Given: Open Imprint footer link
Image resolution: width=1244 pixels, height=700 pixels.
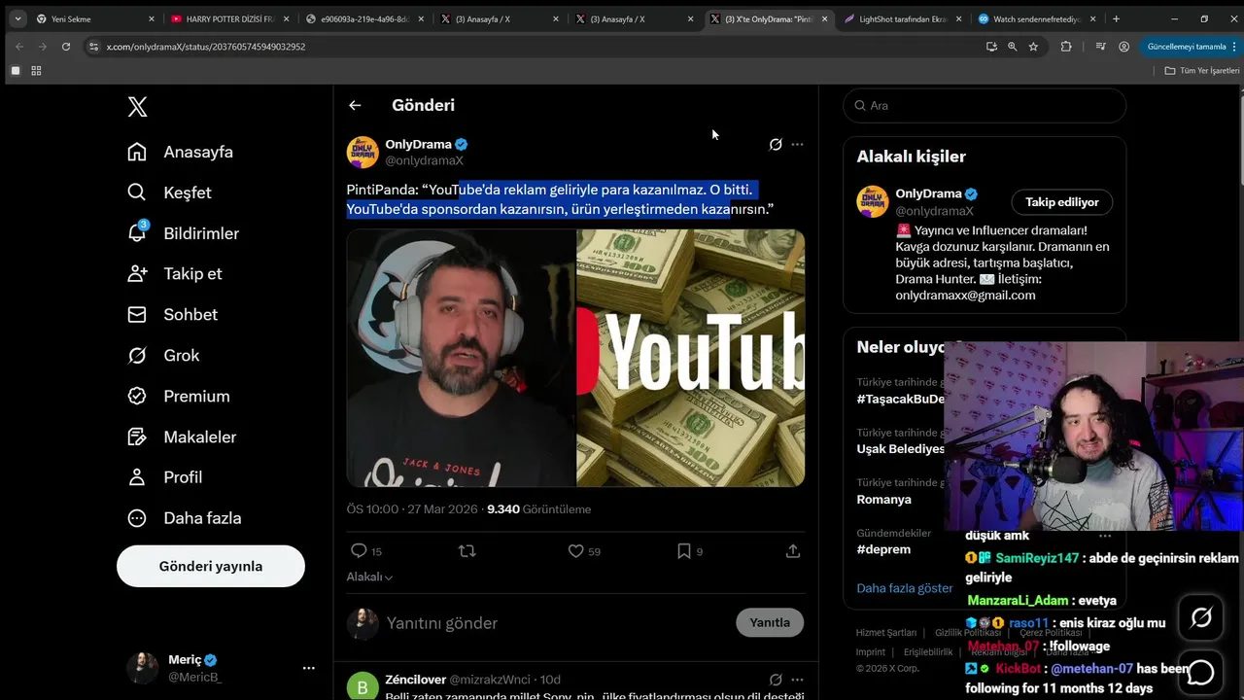Looking at the screenshot, I should (870, 652).
